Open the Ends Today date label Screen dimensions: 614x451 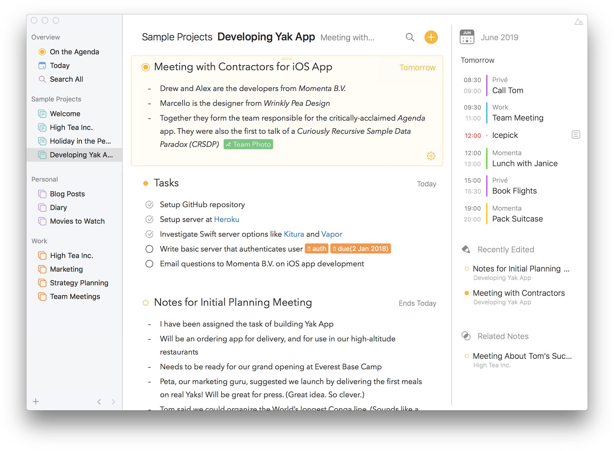tap(417, 303)
